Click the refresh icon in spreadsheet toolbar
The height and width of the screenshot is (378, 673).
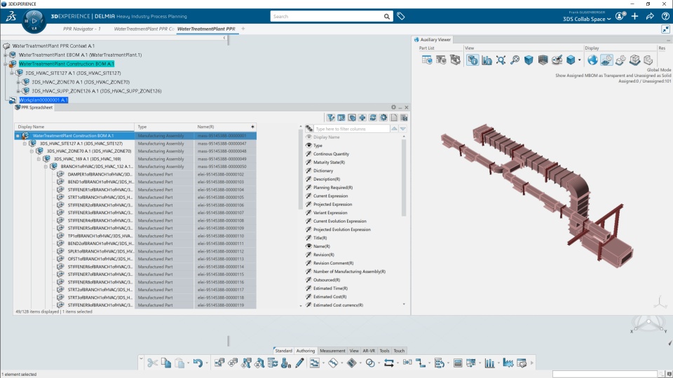tap(372, 118)
